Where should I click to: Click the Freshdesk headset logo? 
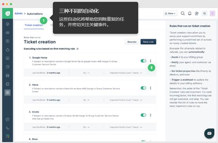point(7,13)
